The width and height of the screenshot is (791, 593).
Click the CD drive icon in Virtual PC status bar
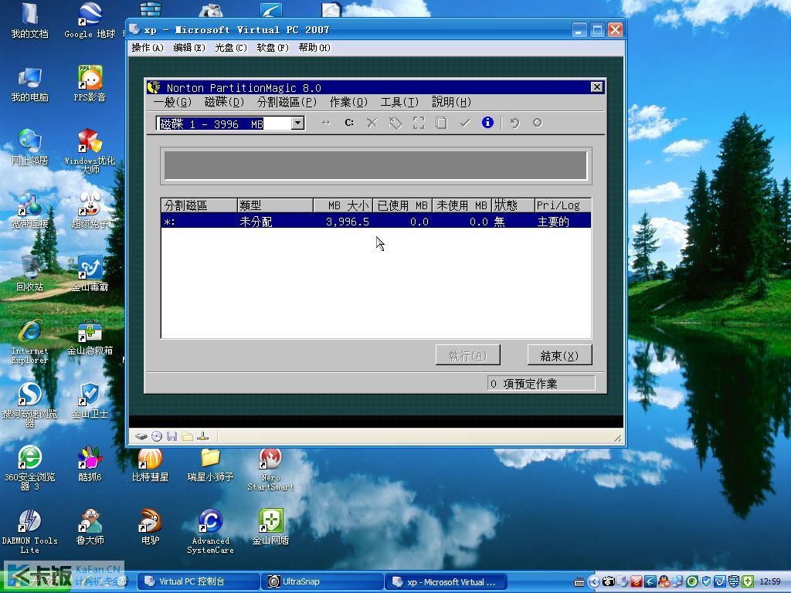157,436
